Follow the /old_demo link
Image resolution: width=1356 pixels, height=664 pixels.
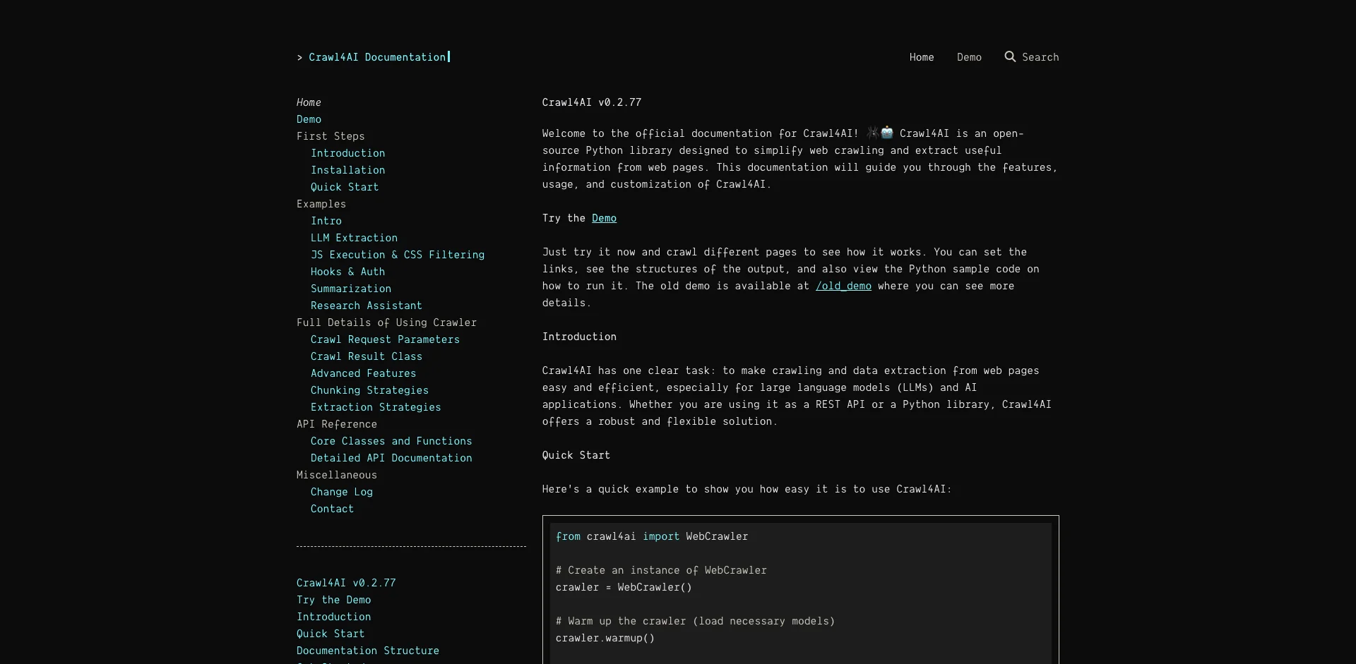(x=843, y=286)
